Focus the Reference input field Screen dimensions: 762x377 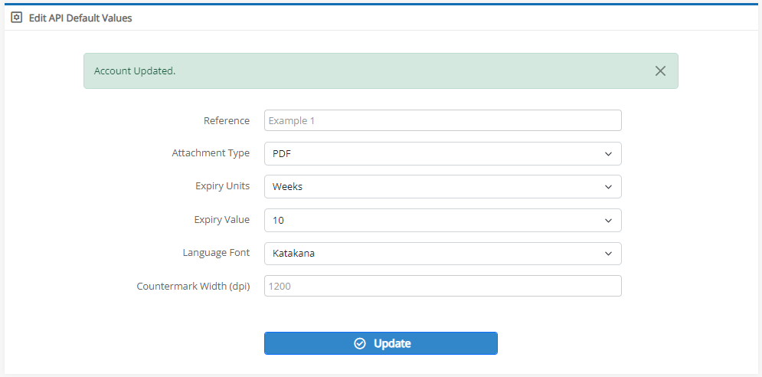(x=443, y=120)
